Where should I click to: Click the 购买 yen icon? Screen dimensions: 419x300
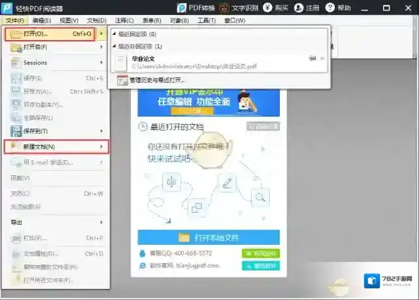(267, 7)
